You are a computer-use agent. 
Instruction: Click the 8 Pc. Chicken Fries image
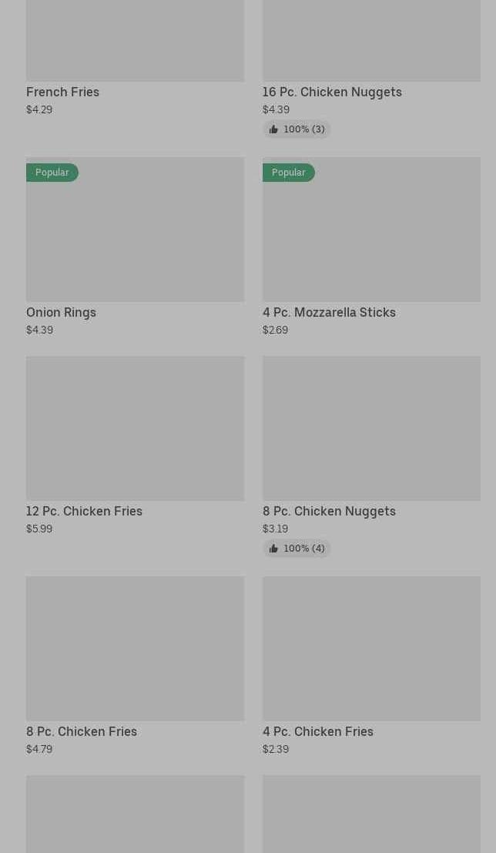pos(135,649)
